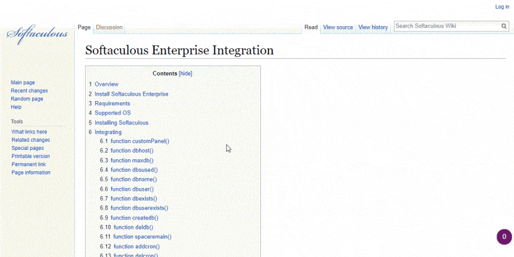Open a Random page
Image resolution: width=514 pixels, height=257 pixels.
pos(27,99)
